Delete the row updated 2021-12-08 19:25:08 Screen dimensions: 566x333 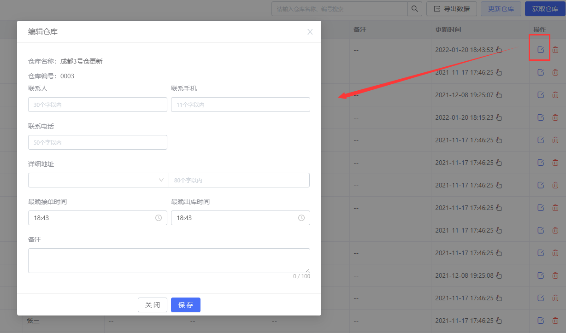(x=555, y=275)
